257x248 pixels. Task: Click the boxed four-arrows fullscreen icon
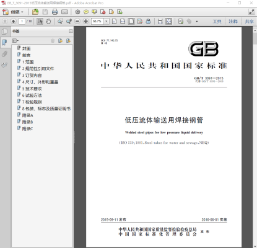(169, 21)
